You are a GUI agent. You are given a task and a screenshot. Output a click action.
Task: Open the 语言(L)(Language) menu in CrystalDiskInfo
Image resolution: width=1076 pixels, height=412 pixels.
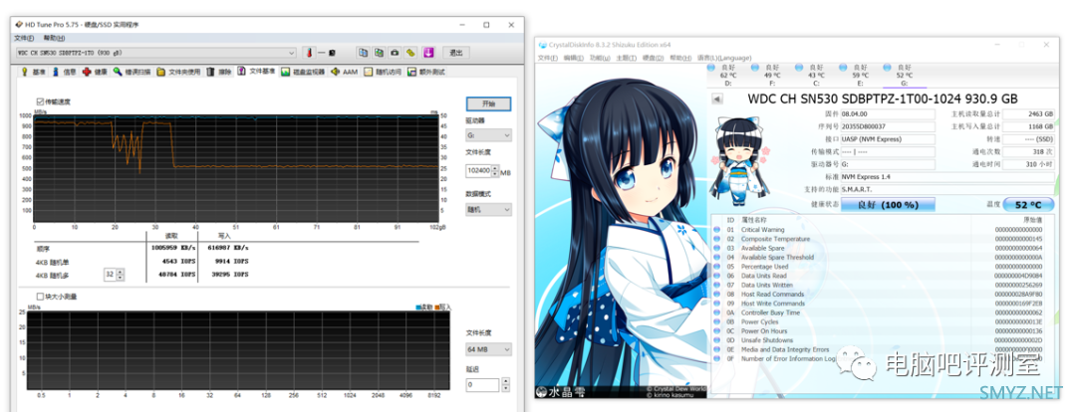tap(724, 58)
